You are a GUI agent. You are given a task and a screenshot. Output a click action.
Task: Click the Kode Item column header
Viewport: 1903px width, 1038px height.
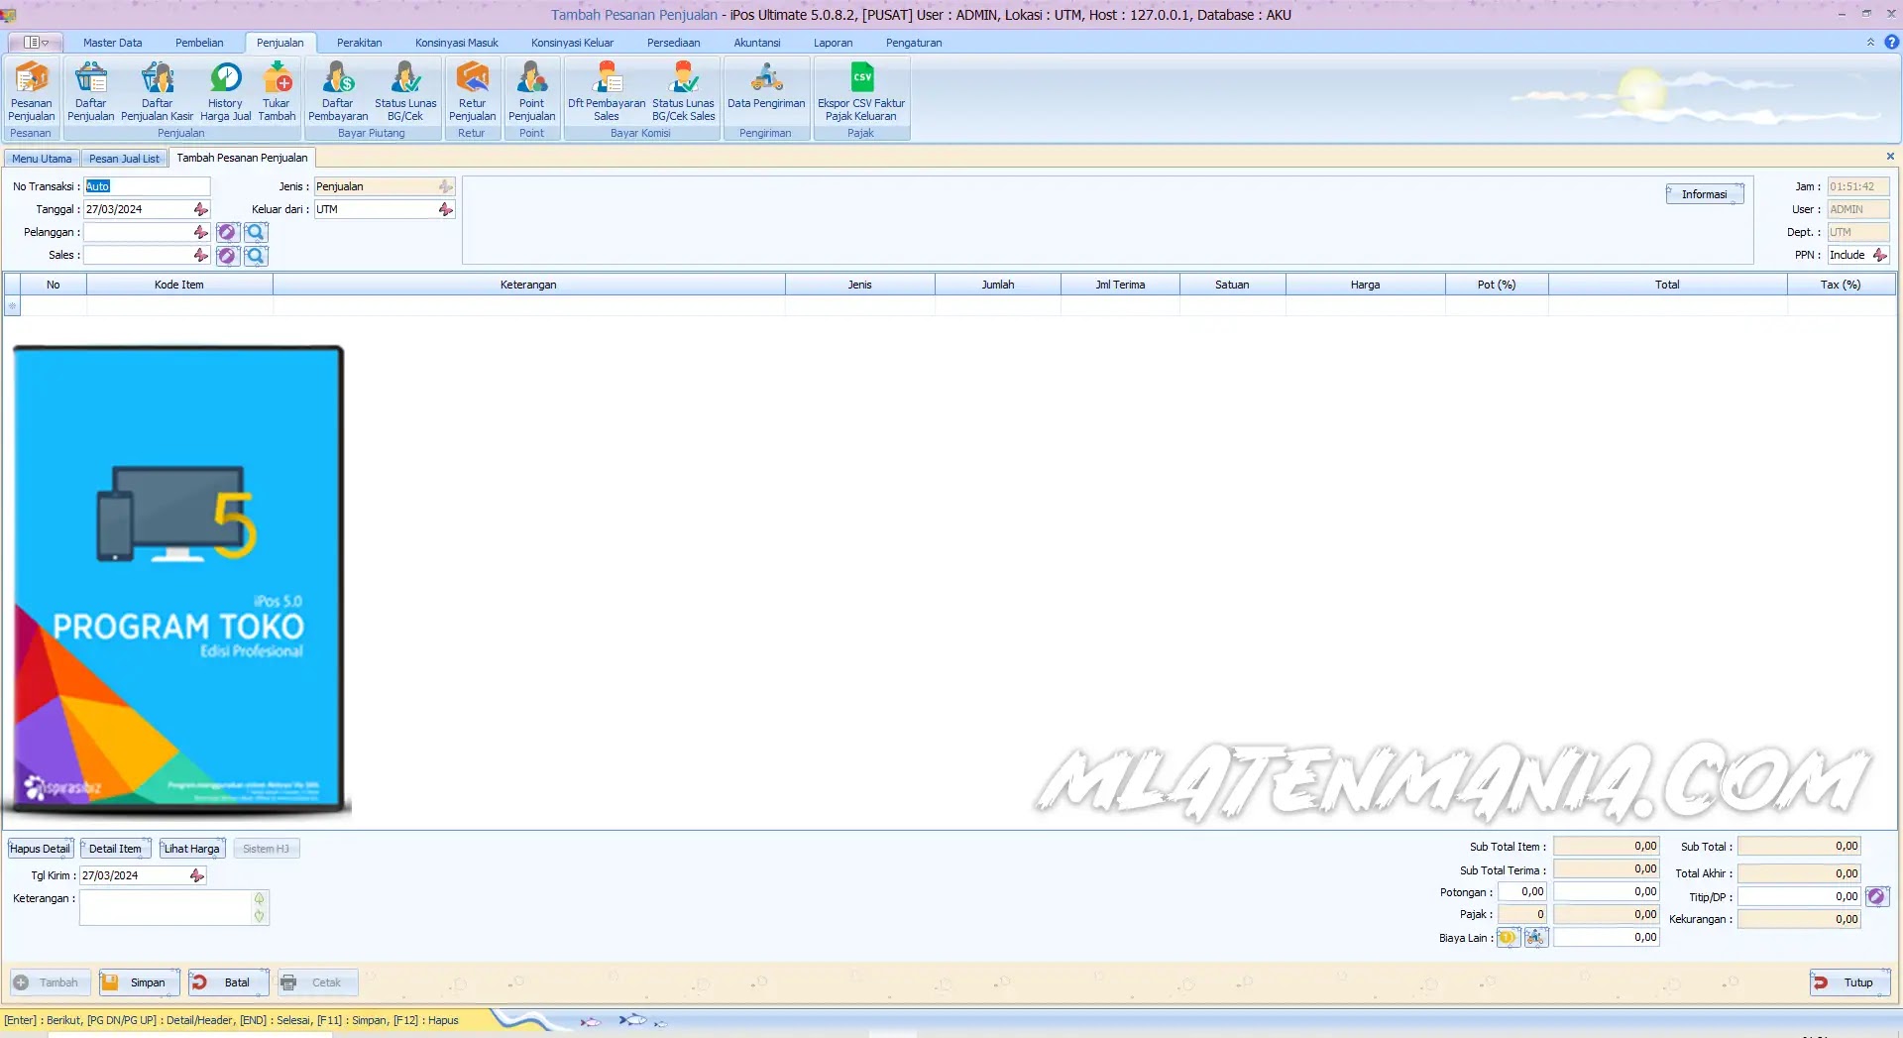tap(179, 285)
